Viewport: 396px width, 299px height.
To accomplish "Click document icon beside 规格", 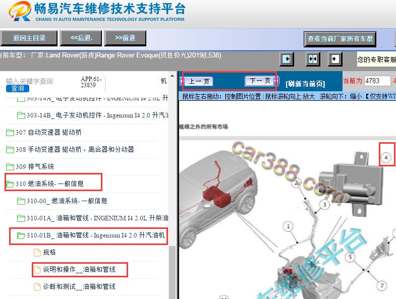I will (x=37, y=252).
